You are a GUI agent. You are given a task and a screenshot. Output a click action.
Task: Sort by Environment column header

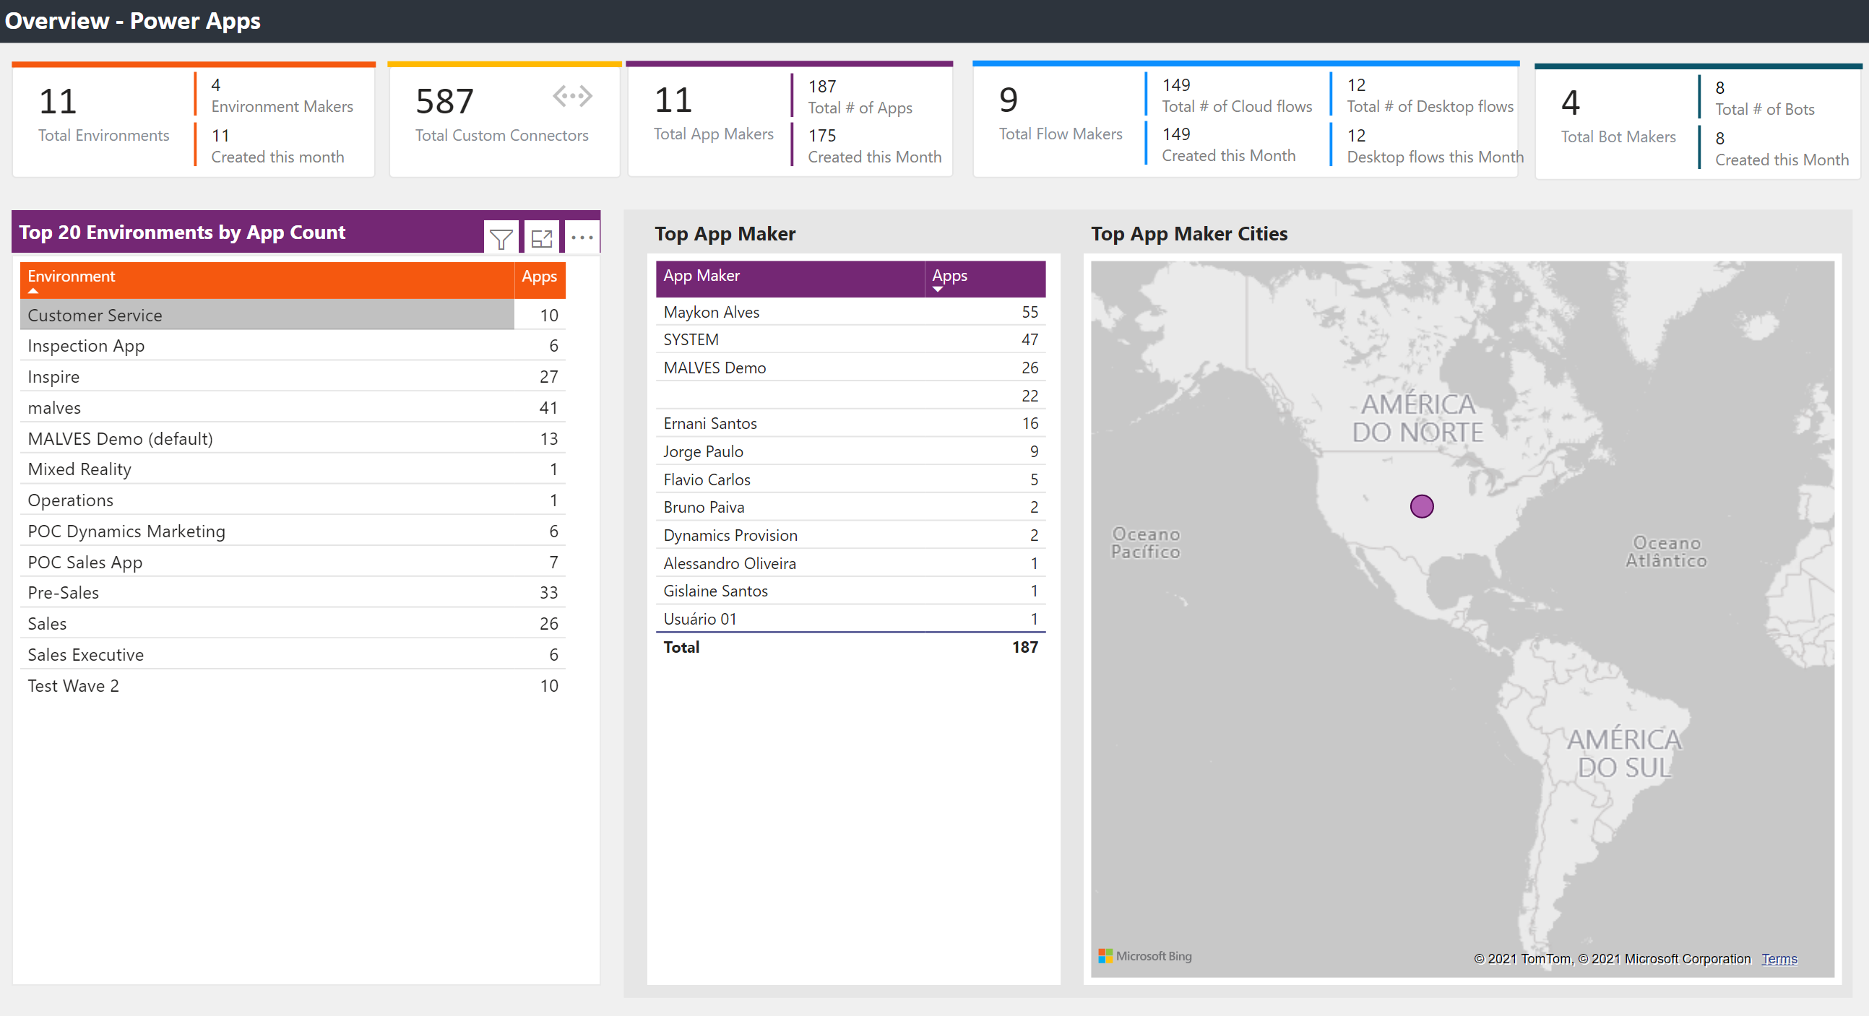(x=71, y=277)
